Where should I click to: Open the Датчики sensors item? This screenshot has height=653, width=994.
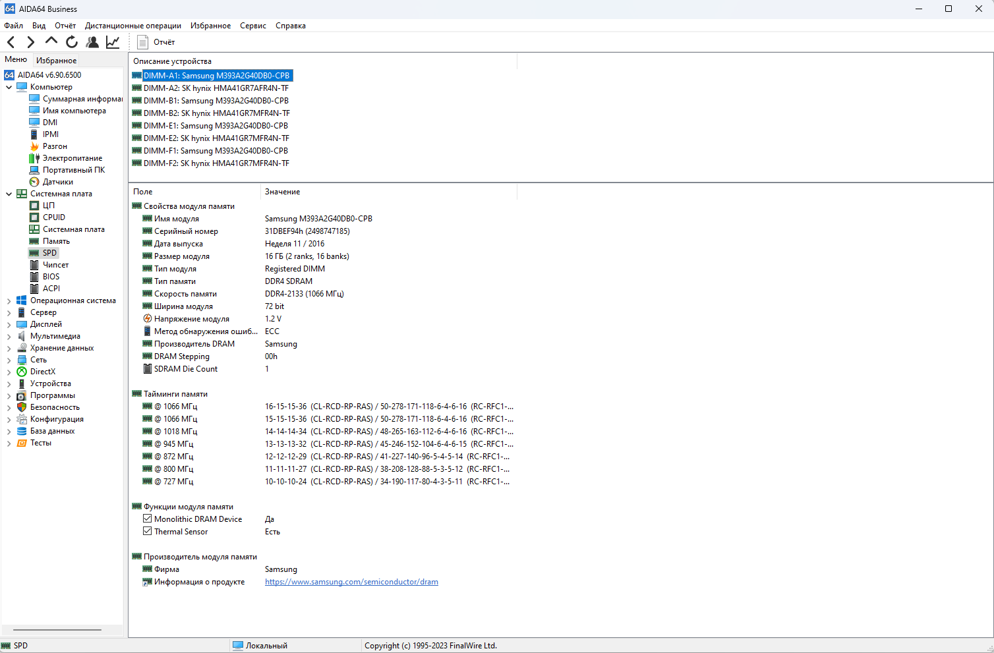pos(51,182)
